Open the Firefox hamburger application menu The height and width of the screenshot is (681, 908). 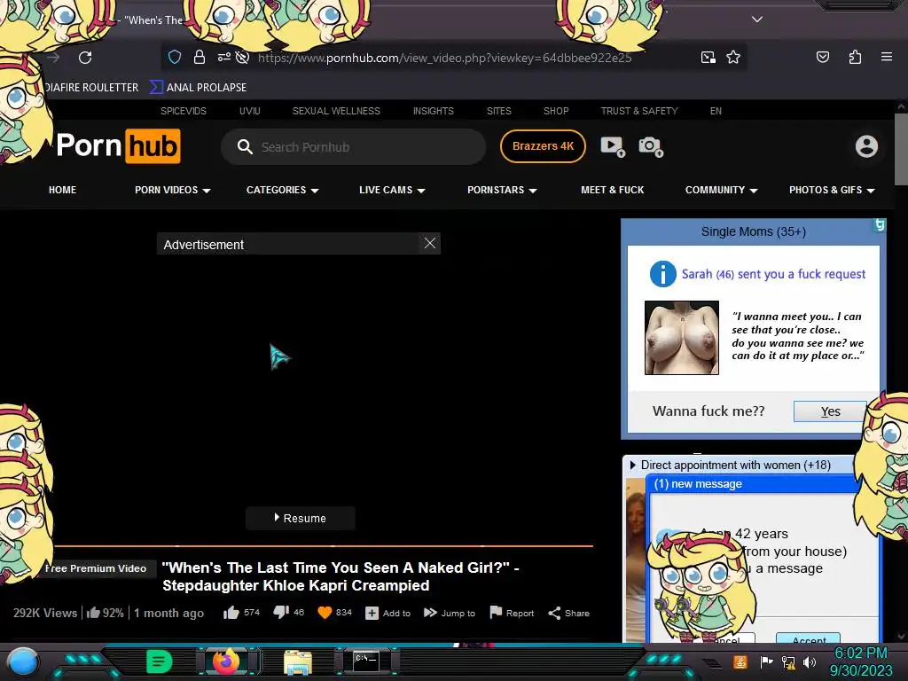pos(887,57)
